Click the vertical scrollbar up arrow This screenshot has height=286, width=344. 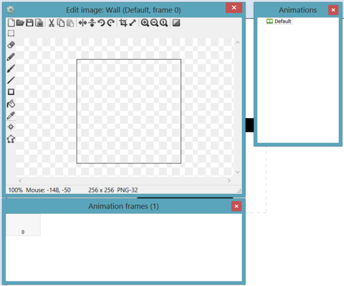[x=238, y=42]
